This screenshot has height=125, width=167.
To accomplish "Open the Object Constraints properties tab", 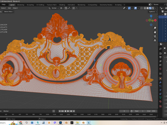I will 160,94.
